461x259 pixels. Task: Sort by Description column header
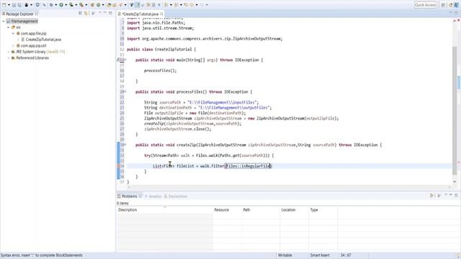pos(165,209)
